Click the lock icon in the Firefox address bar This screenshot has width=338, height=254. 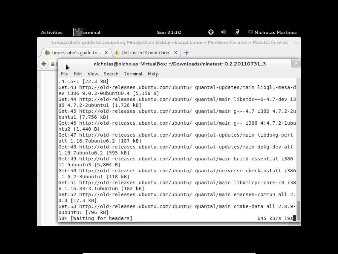[53, 64]
